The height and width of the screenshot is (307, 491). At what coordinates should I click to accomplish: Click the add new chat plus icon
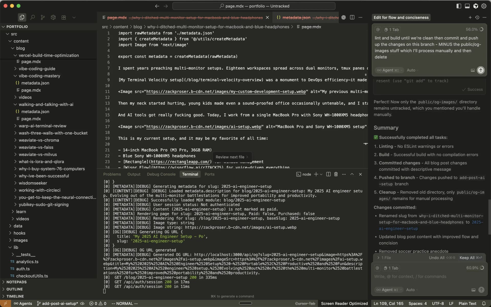(x=470, y=17)
